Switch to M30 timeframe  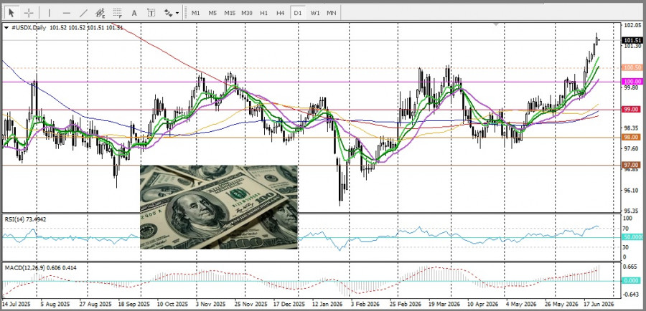point(247,13)
